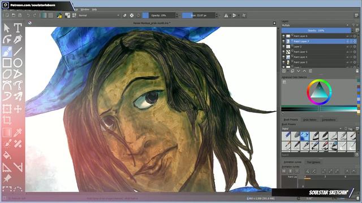Select the Color Picker eyedropper tool
Screen dimensions: 362x203
point(18,133)
